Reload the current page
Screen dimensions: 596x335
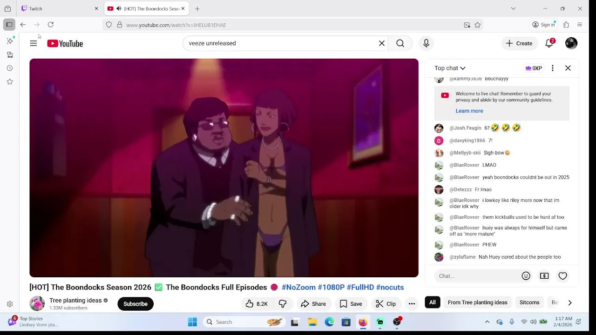click(51, 25)
